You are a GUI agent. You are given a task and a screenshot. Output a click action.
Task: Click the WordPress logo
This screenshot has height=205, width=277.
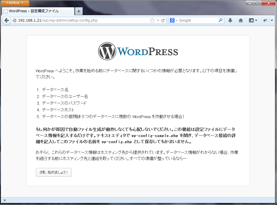pos(138,51)
